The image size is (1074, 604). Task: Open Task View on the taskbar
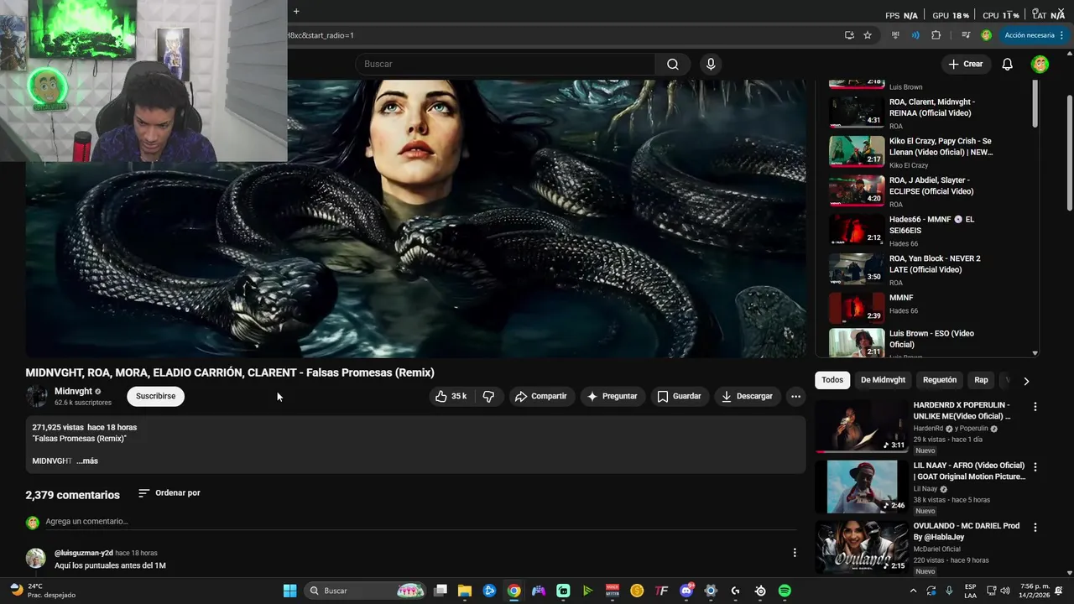coord(440,591)
